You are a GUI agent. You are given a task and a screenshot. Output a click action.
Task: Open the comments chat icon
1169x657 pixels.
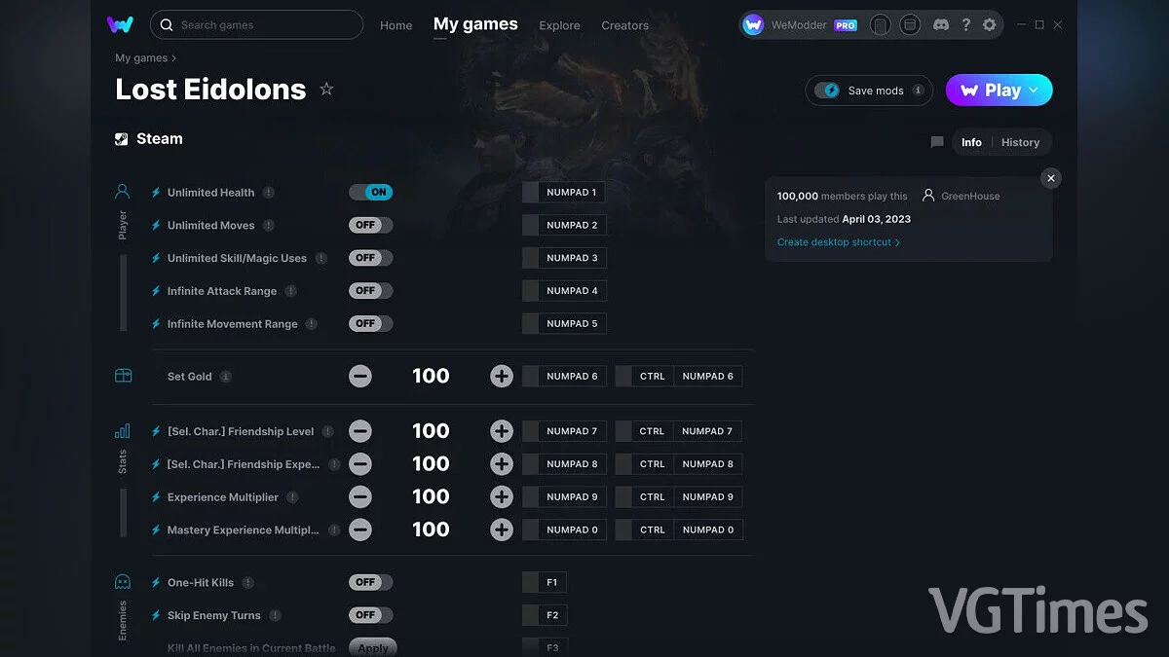click(937, 142)
